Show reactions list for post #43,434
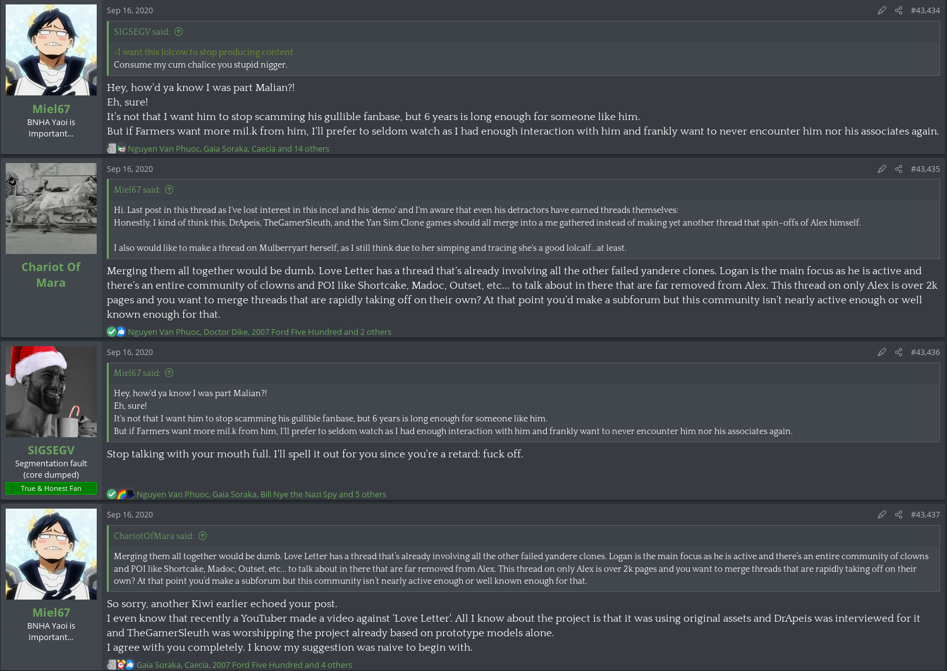The height and width of the screenshot is (671, 947). coord(228,149)
